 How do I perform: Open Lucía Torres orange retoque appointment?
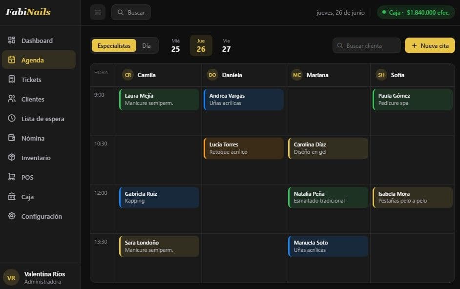244,148
